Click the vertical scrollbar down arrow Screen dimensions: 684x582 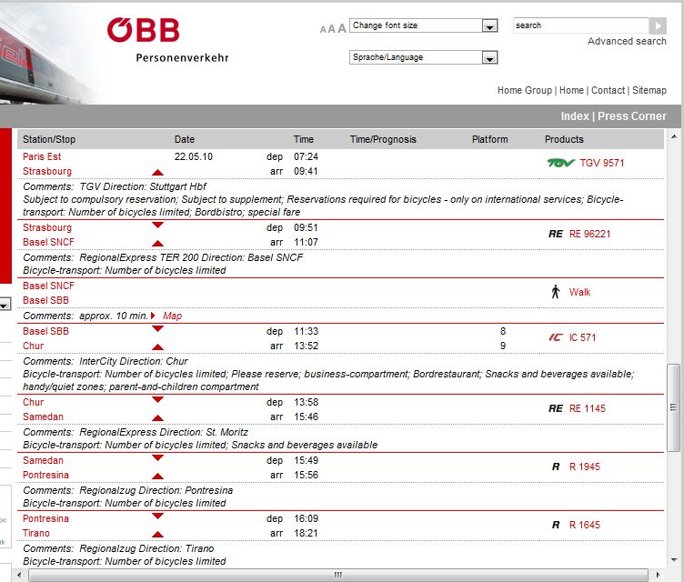click(674, 560)
